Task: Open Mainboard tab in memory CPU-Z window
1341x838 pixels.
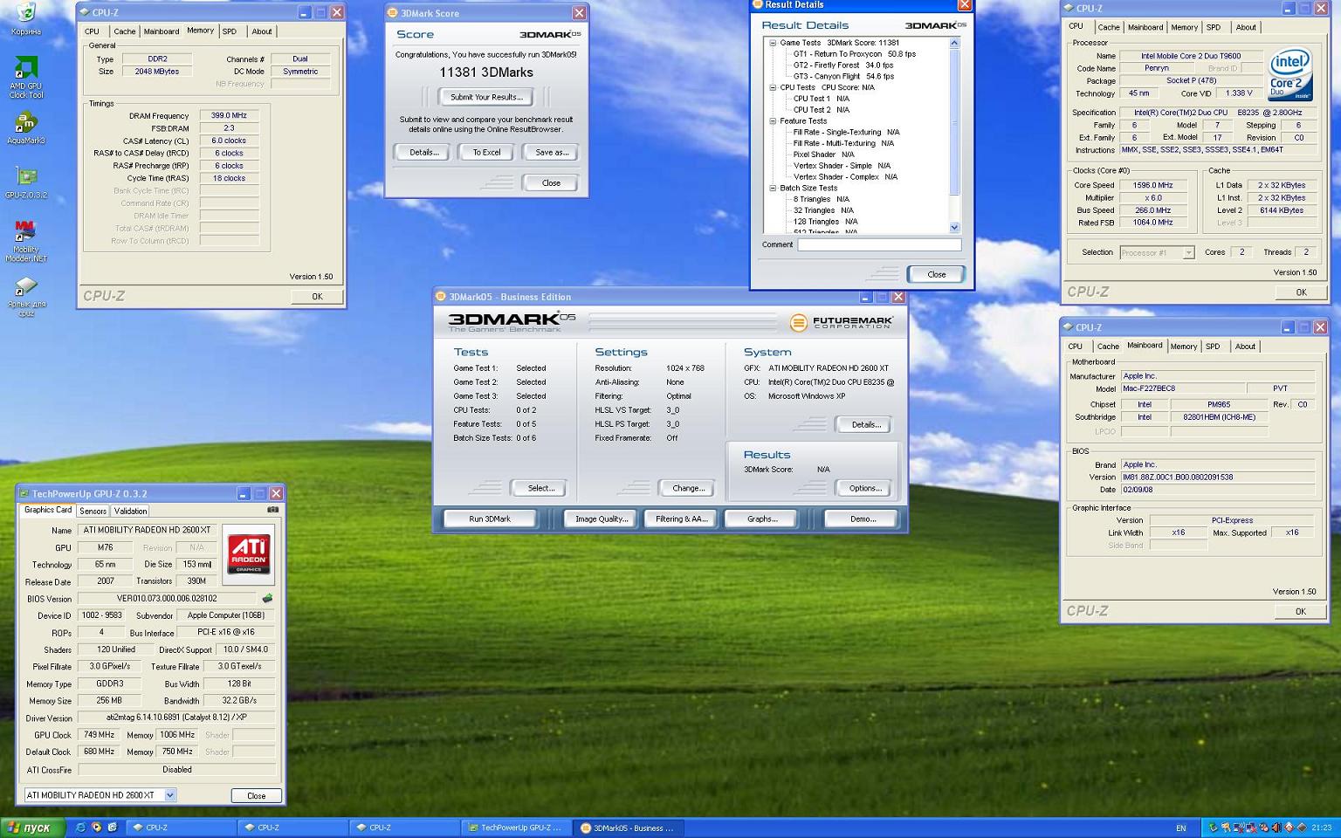Action: 162,31
